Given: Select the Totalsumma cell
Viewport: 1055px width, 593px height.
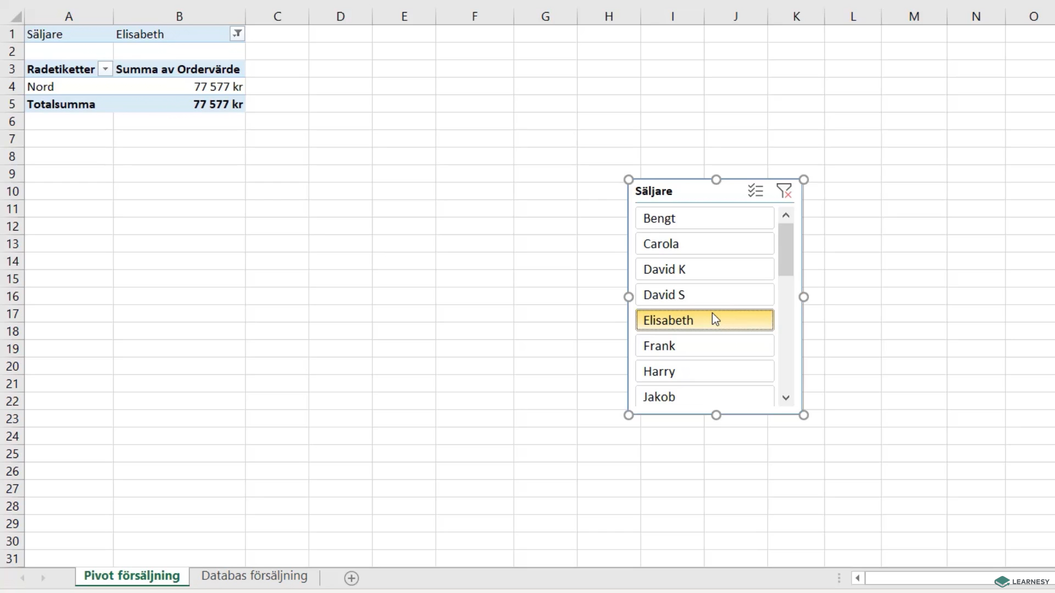Looking at the screenshot, I should (69, 104).
